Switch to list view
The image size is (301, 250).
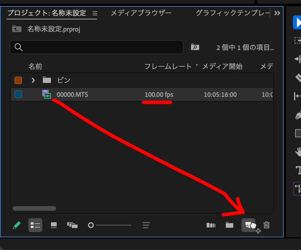point(35,225)
